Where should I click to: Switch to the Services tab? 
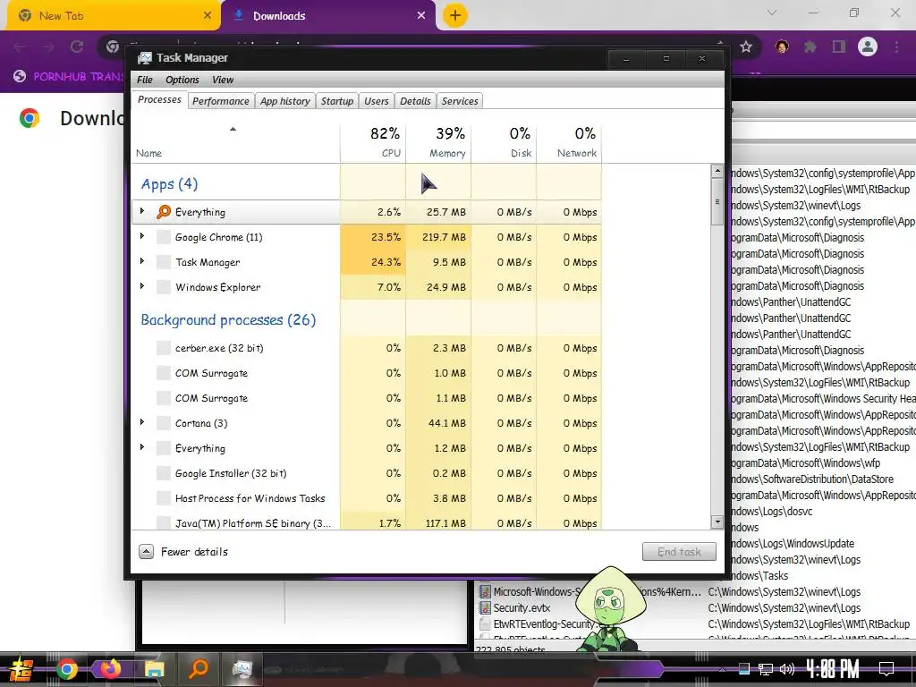point(460,101)
